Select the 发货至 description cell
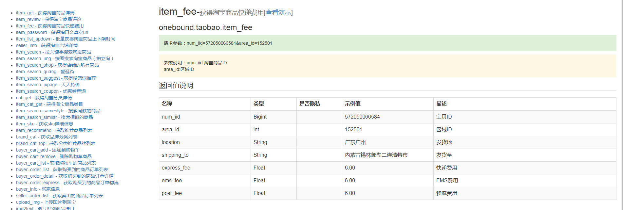 point(525,155)
